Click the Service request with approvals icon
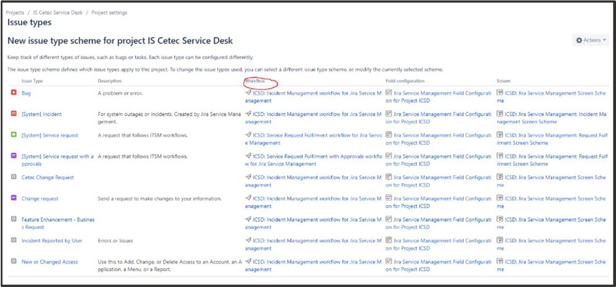Viewport: 616px width, 287px height. pos(14,156)
